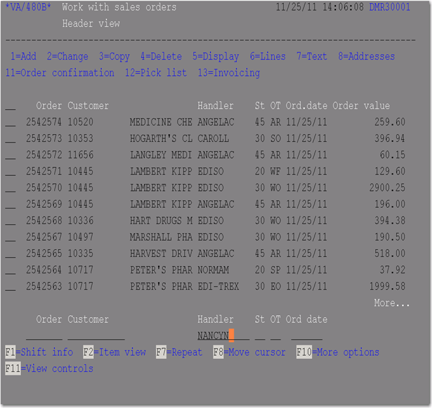Viewport: 432px width, 408px height.
Task: Select the F2 Item view function key
Action: tap(114, 352)
